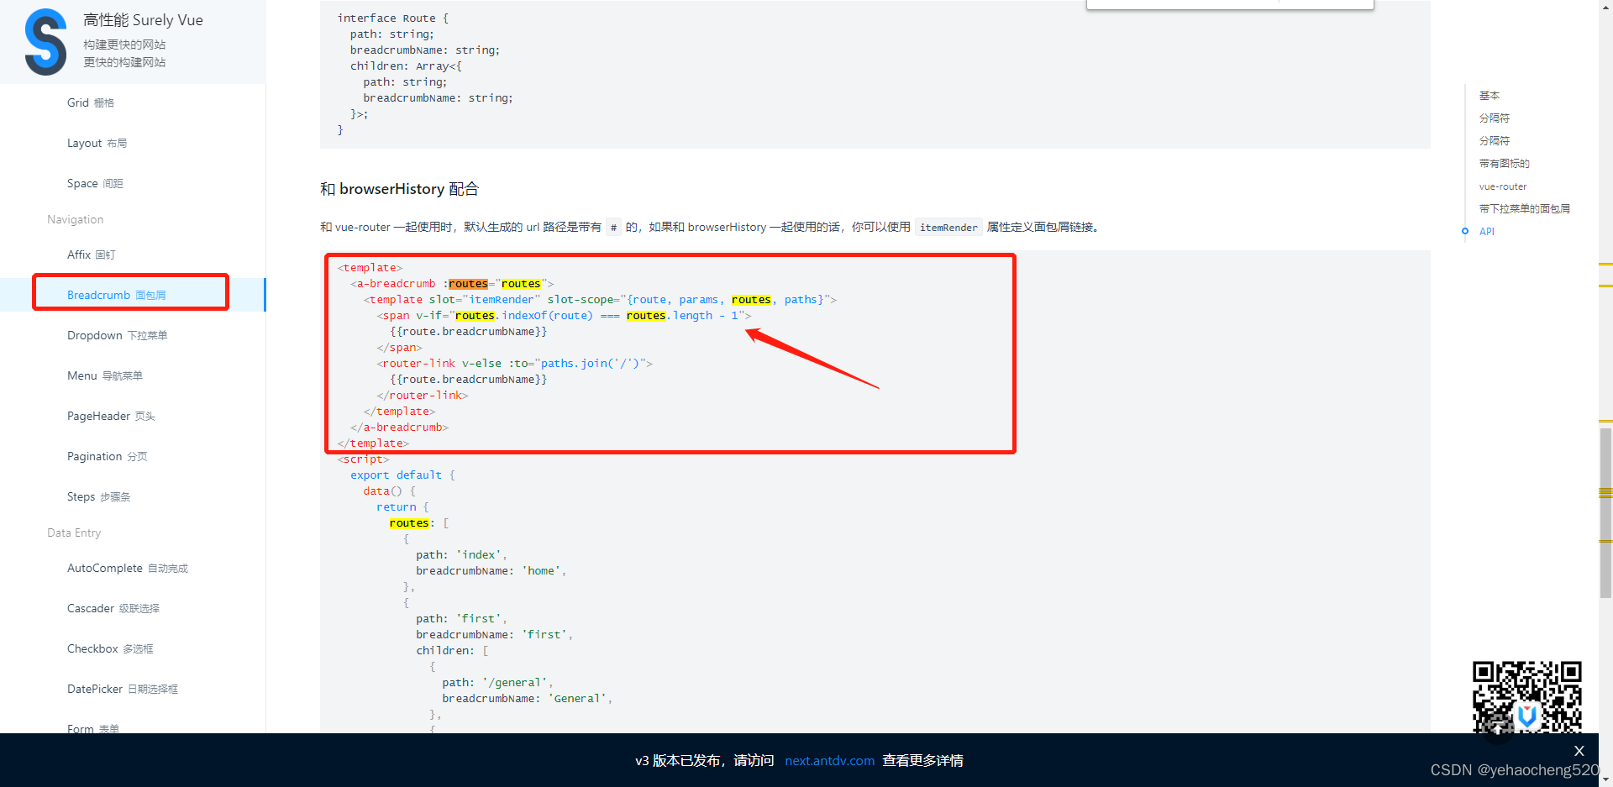
Task: Open the Menu 导航菜单 page
Action: [105, 375]
